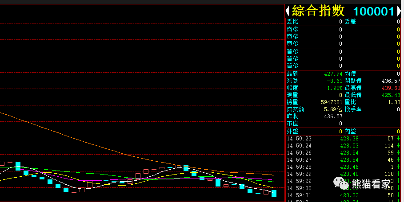Click the right arrow after code 100001
This screenshot has height=202, width=404.
click(399, 11)
